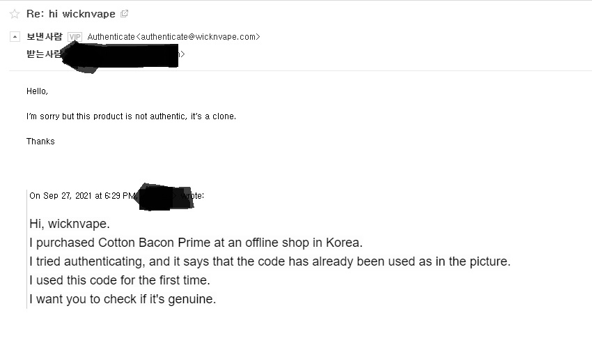Click the 보낸사람 sender label
Viewport: 592px width, 350px height.
tap(44, 37)
